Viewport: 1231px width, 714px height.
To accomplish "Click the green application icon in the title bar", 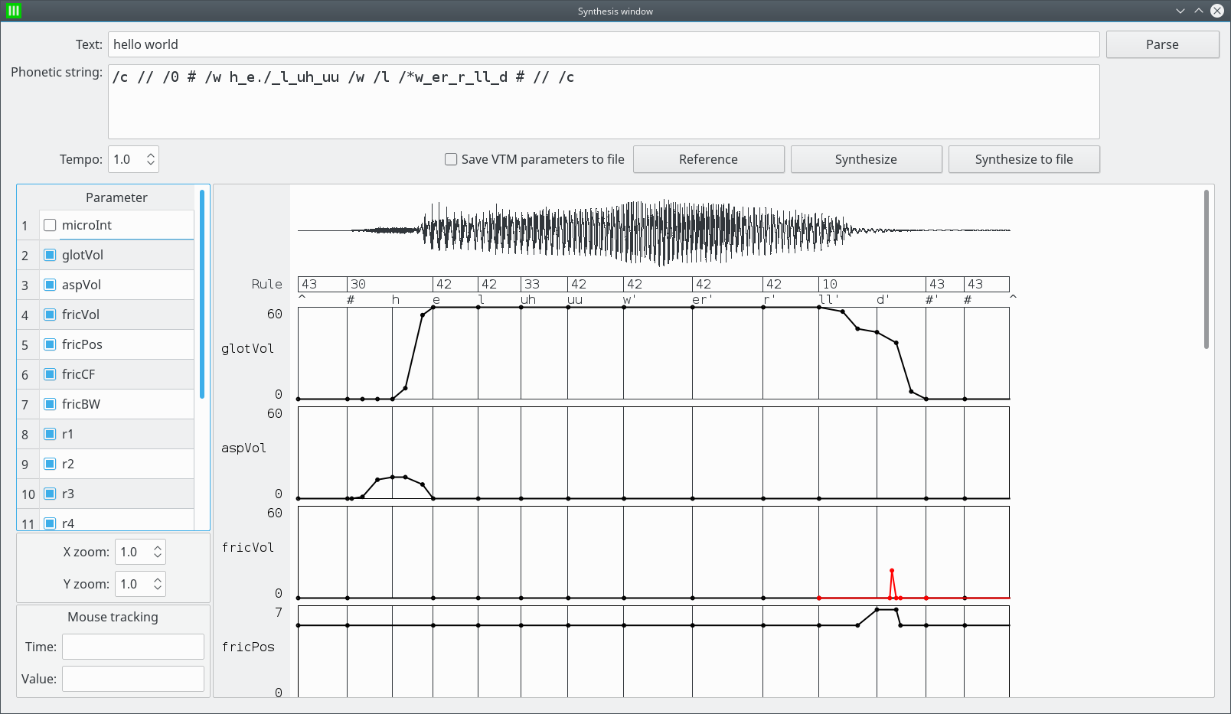I will tap(13, 11).
